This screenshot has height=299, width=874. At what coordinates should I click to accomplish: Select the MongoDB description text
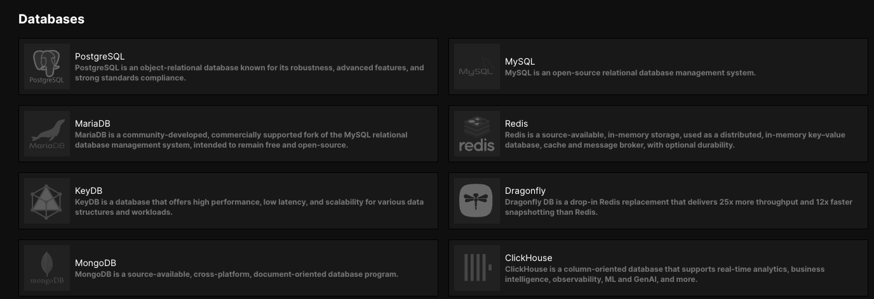(236, 274)
